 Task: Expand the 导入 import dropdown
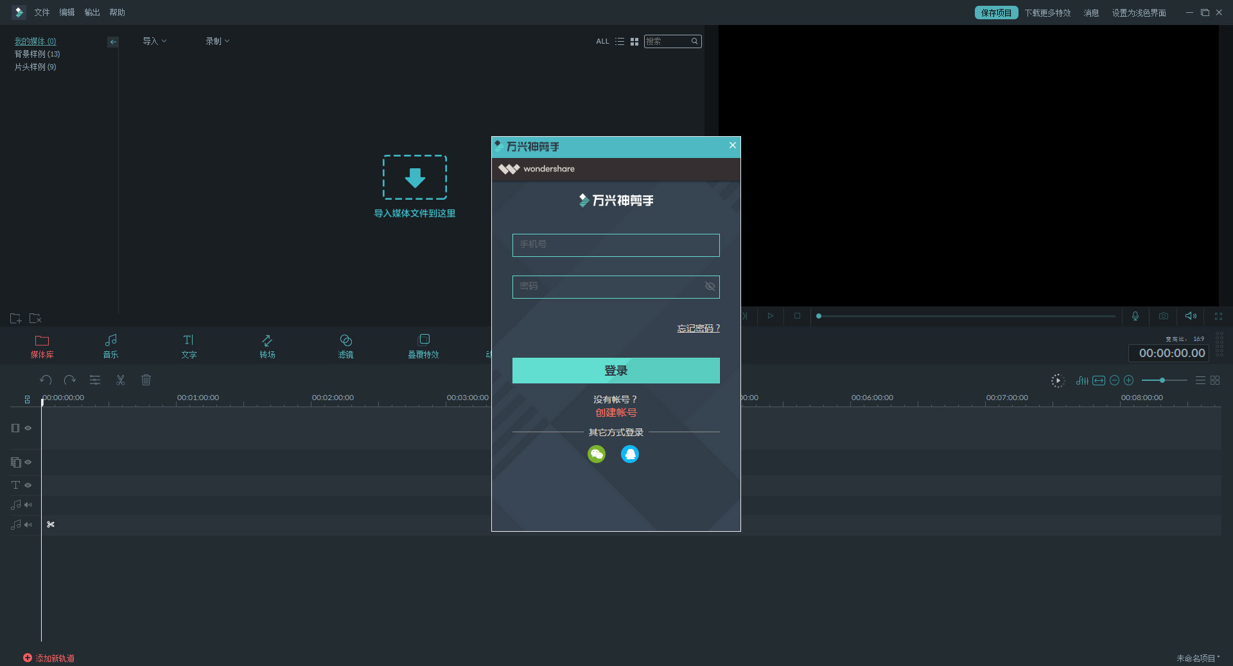154,41
